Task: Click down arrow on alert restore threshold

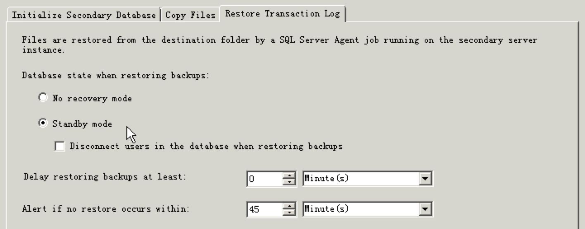Action: pyautogui.click(x=290, y=212)
